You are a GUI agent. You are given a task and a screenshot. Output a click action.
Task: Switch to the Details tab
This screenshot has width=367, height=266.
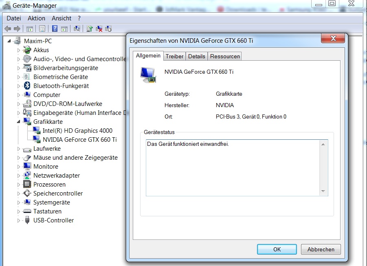[x=197, y=57]
